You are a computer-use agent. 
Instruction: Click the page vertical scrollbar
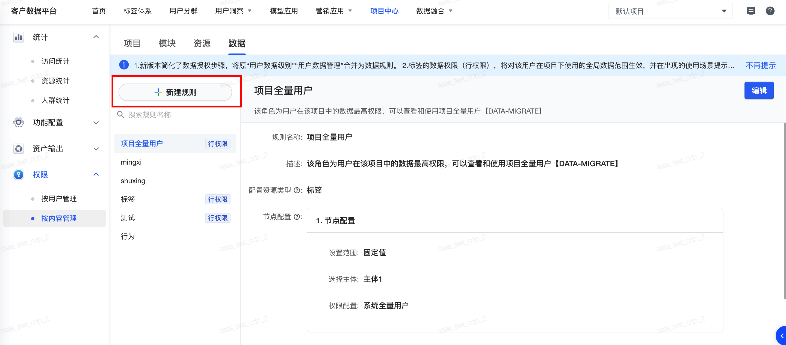tap(784, 210)
